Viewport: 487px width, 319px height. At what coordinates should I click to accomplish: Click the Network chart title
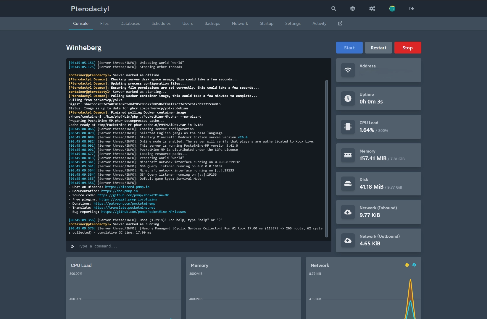coord(320,265)
